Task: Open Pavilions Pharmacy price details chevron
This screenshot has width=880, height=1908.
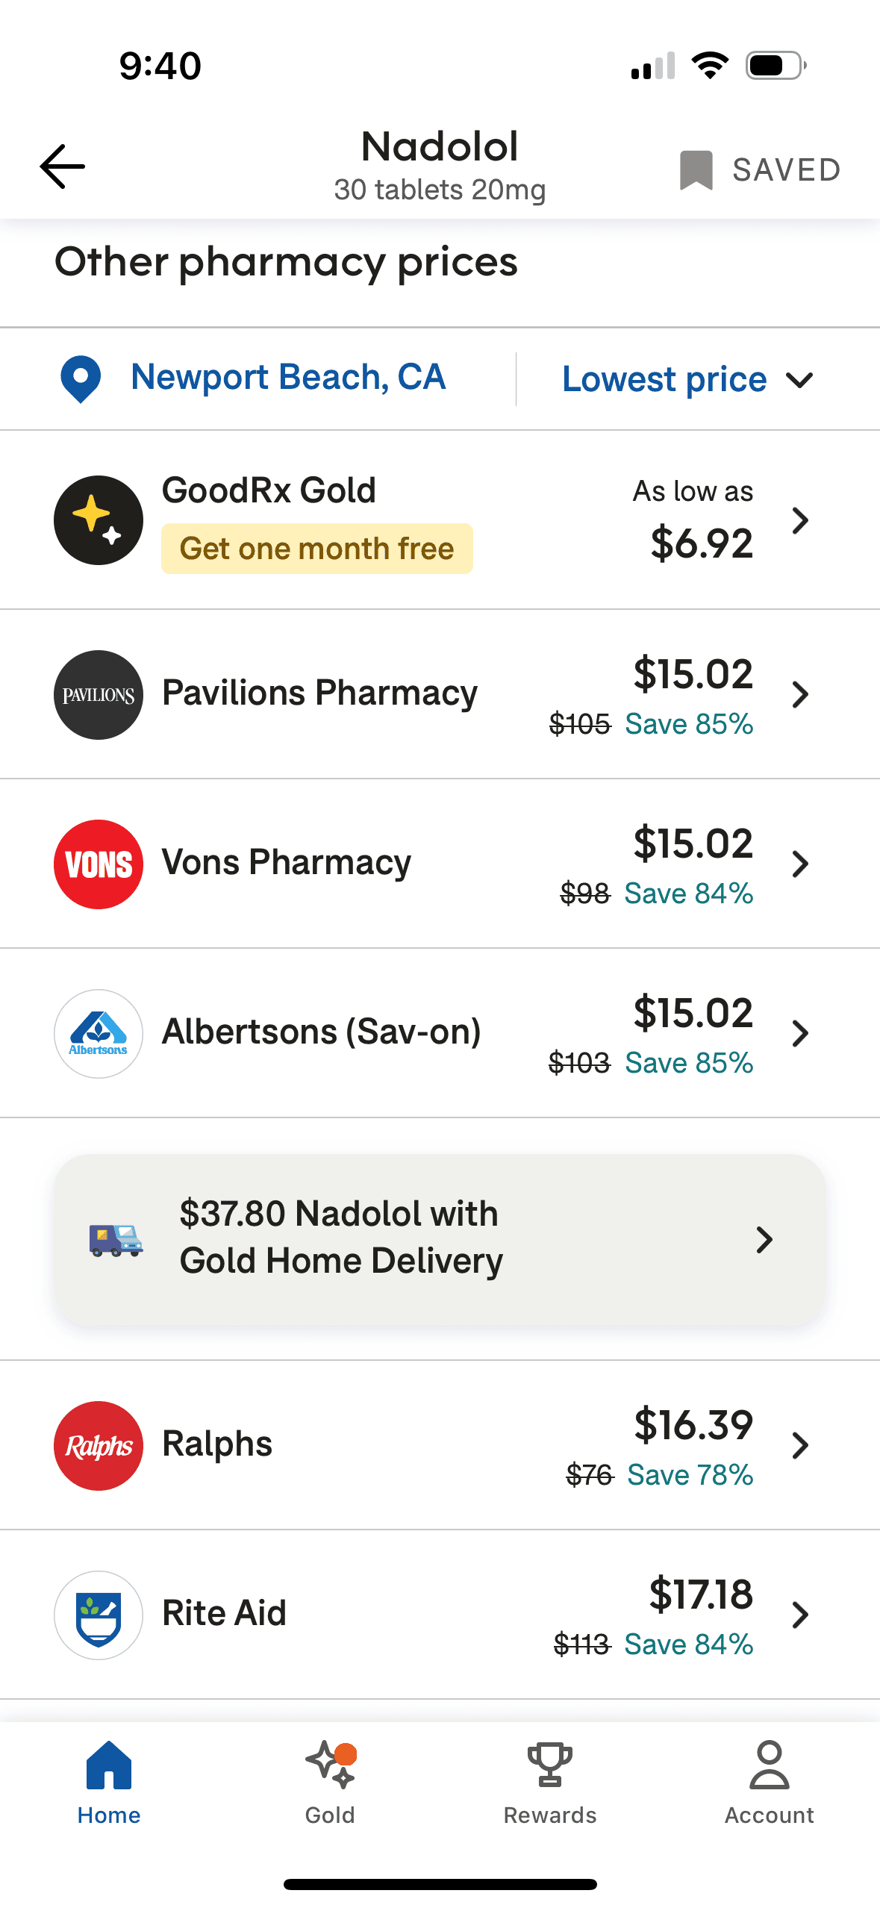Action: coord(800,695)
